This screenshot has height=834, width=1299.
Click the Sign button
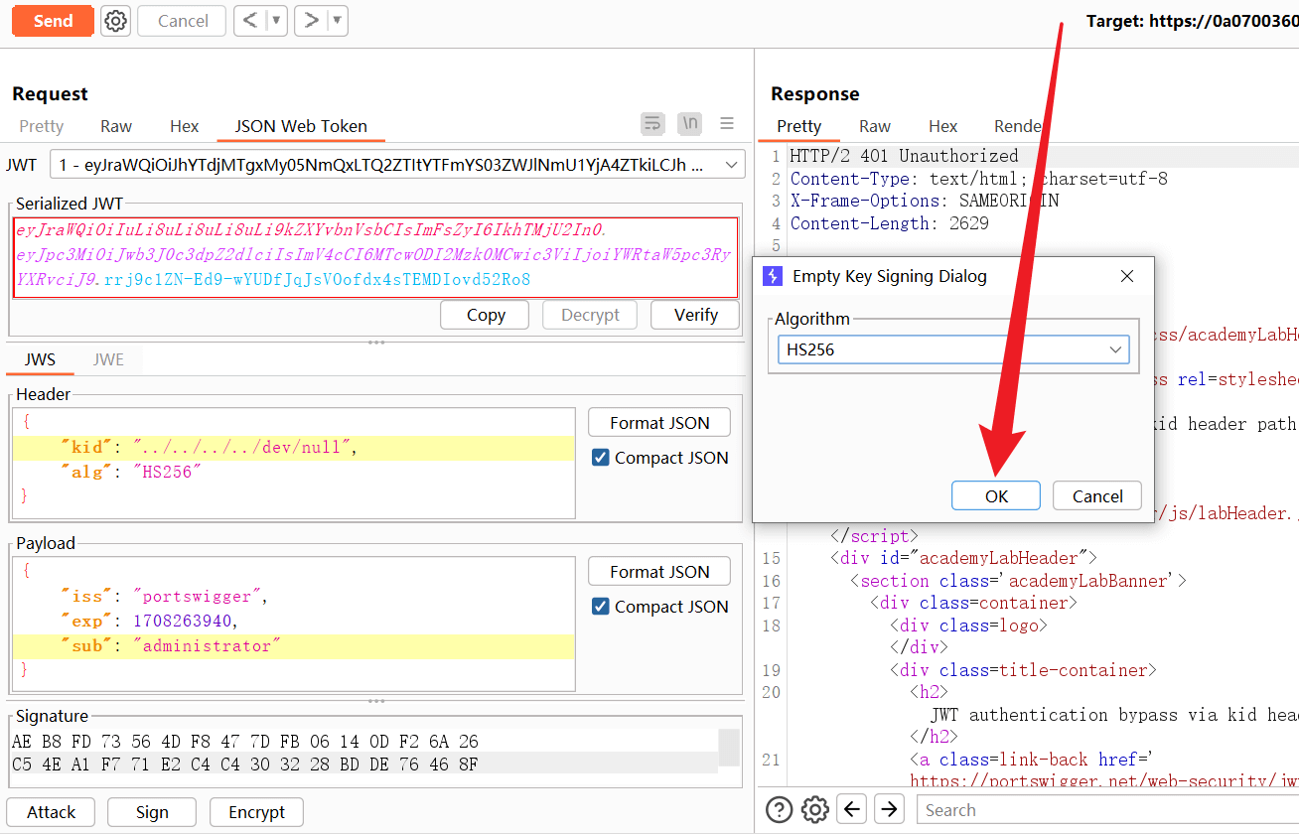(152, 812)
